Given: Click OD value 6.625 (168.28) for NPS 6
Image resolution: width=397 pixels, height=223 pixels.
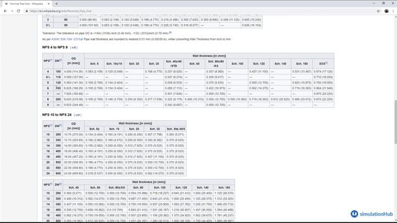Looking at the screenshot, I should [x=73, y=88].
